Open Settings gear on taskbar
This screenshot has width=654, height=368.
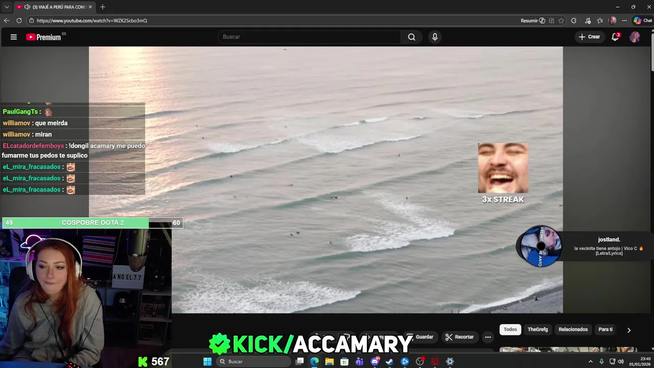click(450, 361)
